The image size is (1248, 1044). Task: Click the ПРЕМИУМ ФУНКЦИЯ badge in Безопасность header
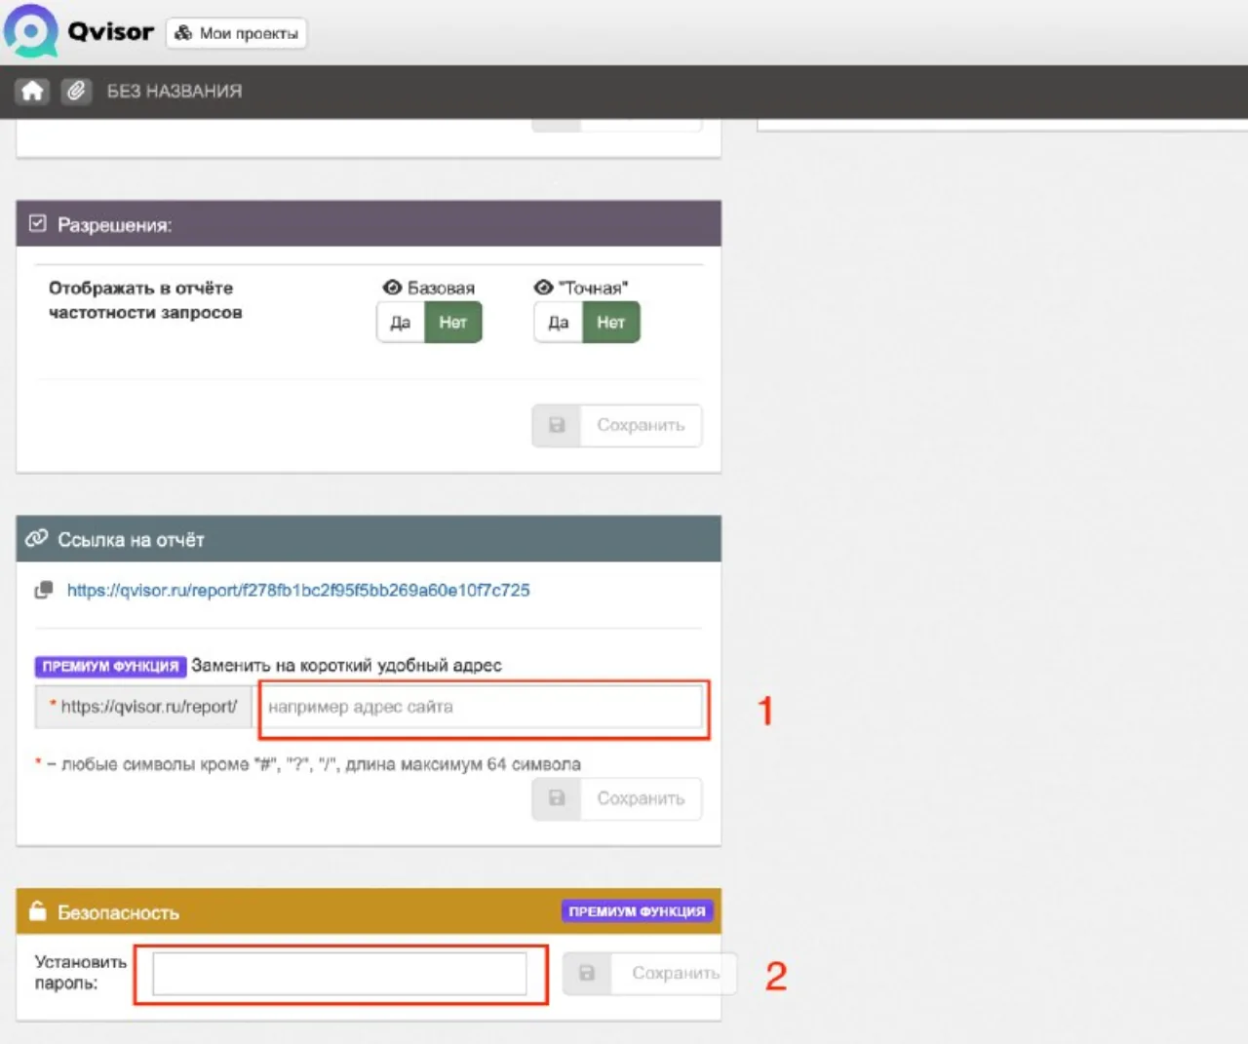point(637,911)
